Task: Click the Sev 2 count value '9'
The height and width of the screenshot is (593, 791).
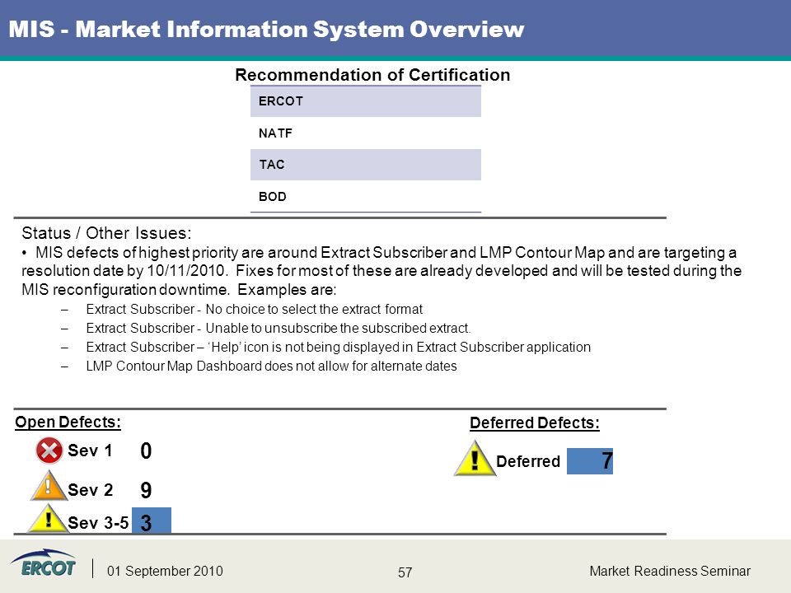Action: click(x=146, y=489)
